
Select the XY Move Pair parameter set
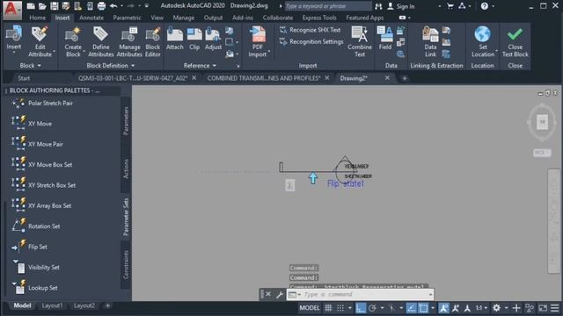pyautogui.click(x=37, y=144)
